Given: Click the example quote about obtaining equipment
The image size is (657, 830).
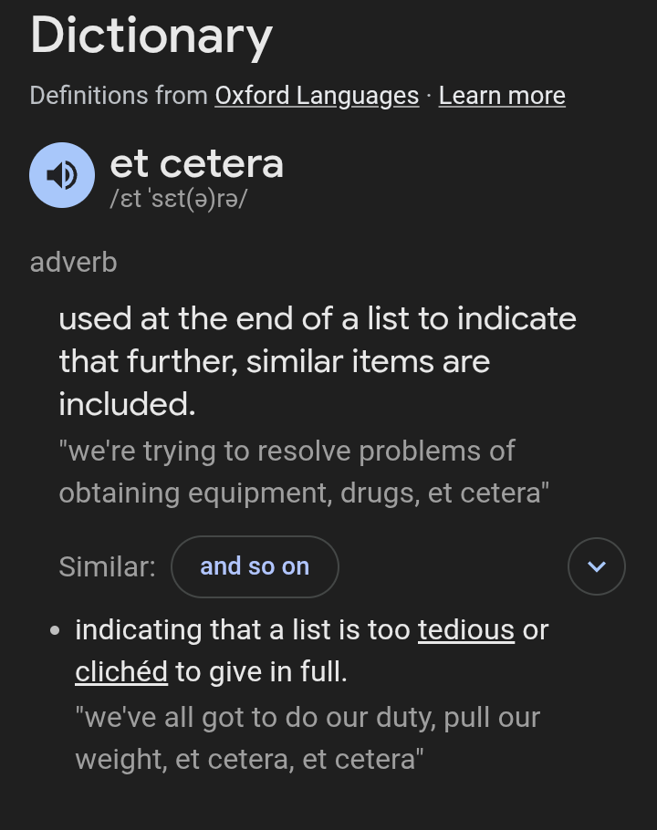Looking at the screenshot, I should [x=304, y=472].
